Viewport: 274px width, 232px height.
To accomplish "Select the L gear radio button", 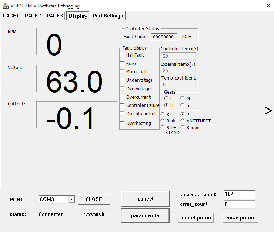I will pyautogui.click(x=166, y=98).
